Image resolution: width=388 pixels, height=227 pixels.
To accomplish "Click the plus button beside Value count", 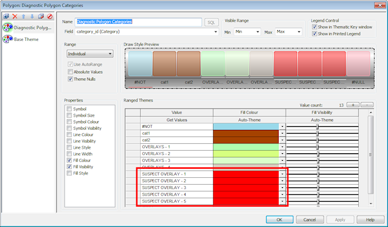I will (x=353, y=105).
